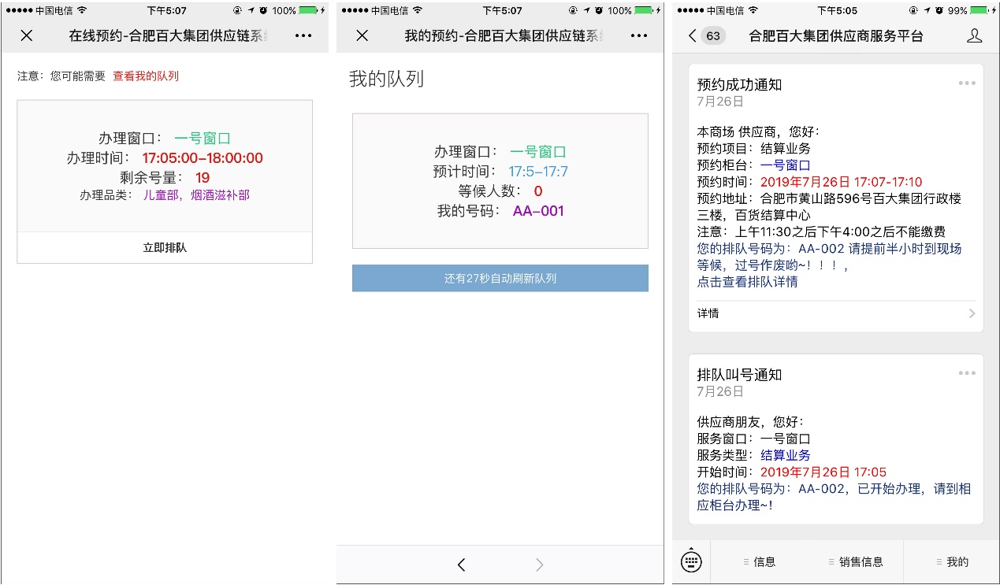1000x585 pixels.
Task: Open more options on 在线预约 page
Action: click(303, 35)
